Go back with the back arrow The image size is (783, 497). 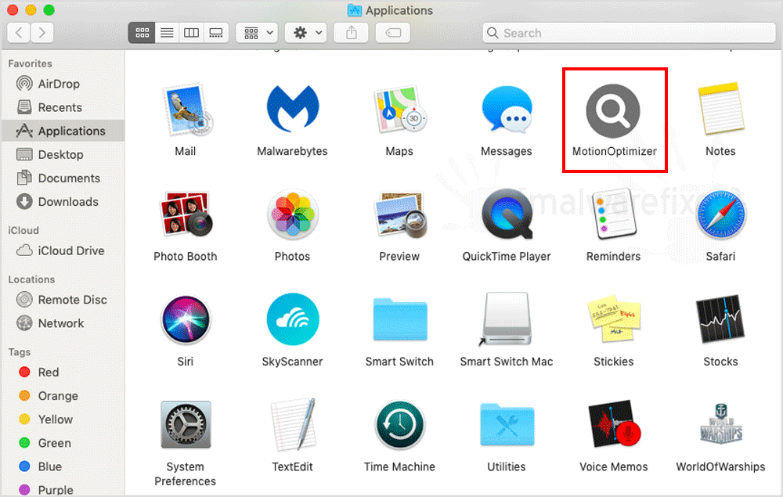pos(19,33)
